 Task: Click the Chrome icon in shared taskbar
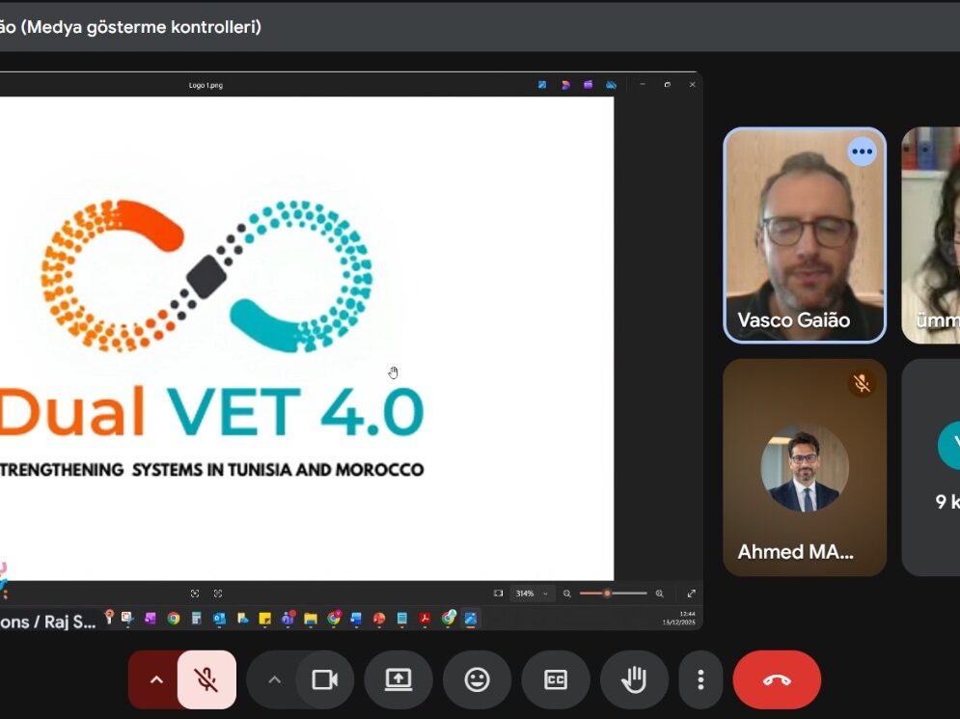tap(174, 619)
